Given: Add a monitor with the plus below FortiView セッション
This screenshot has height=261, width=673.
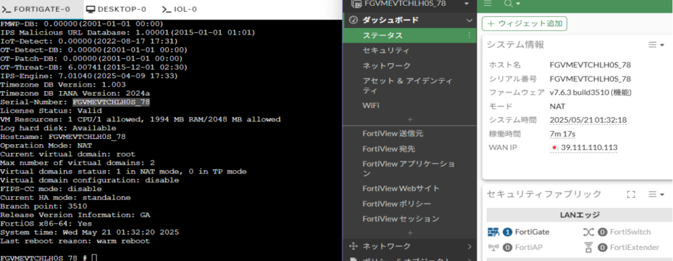Looking at the screenshot, I should (410, 233).
